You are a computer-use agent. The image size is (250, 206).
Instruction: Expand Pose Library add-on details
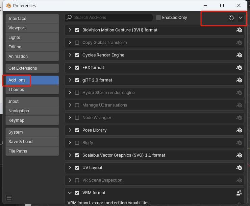pos(70,130)
